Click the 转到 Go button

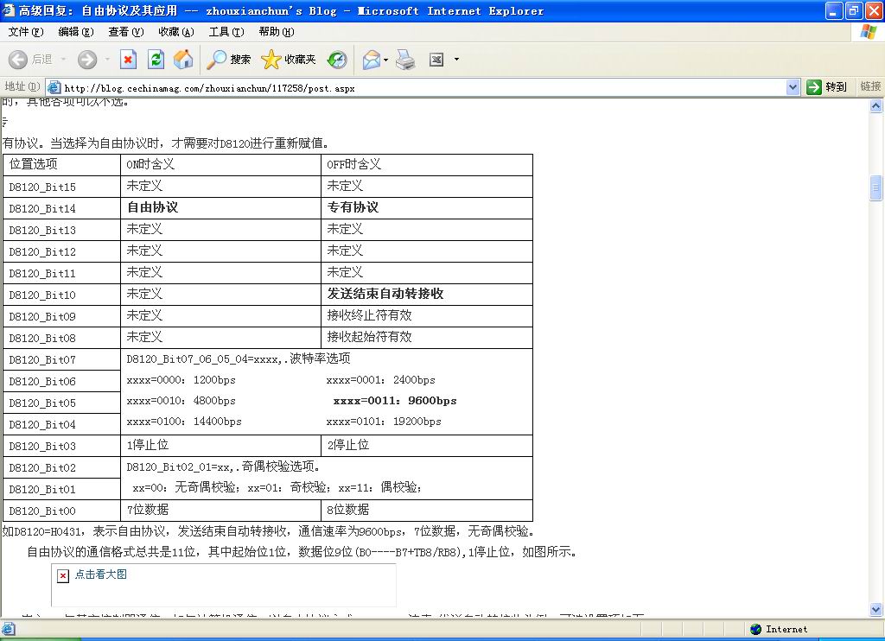pos(826,87)
